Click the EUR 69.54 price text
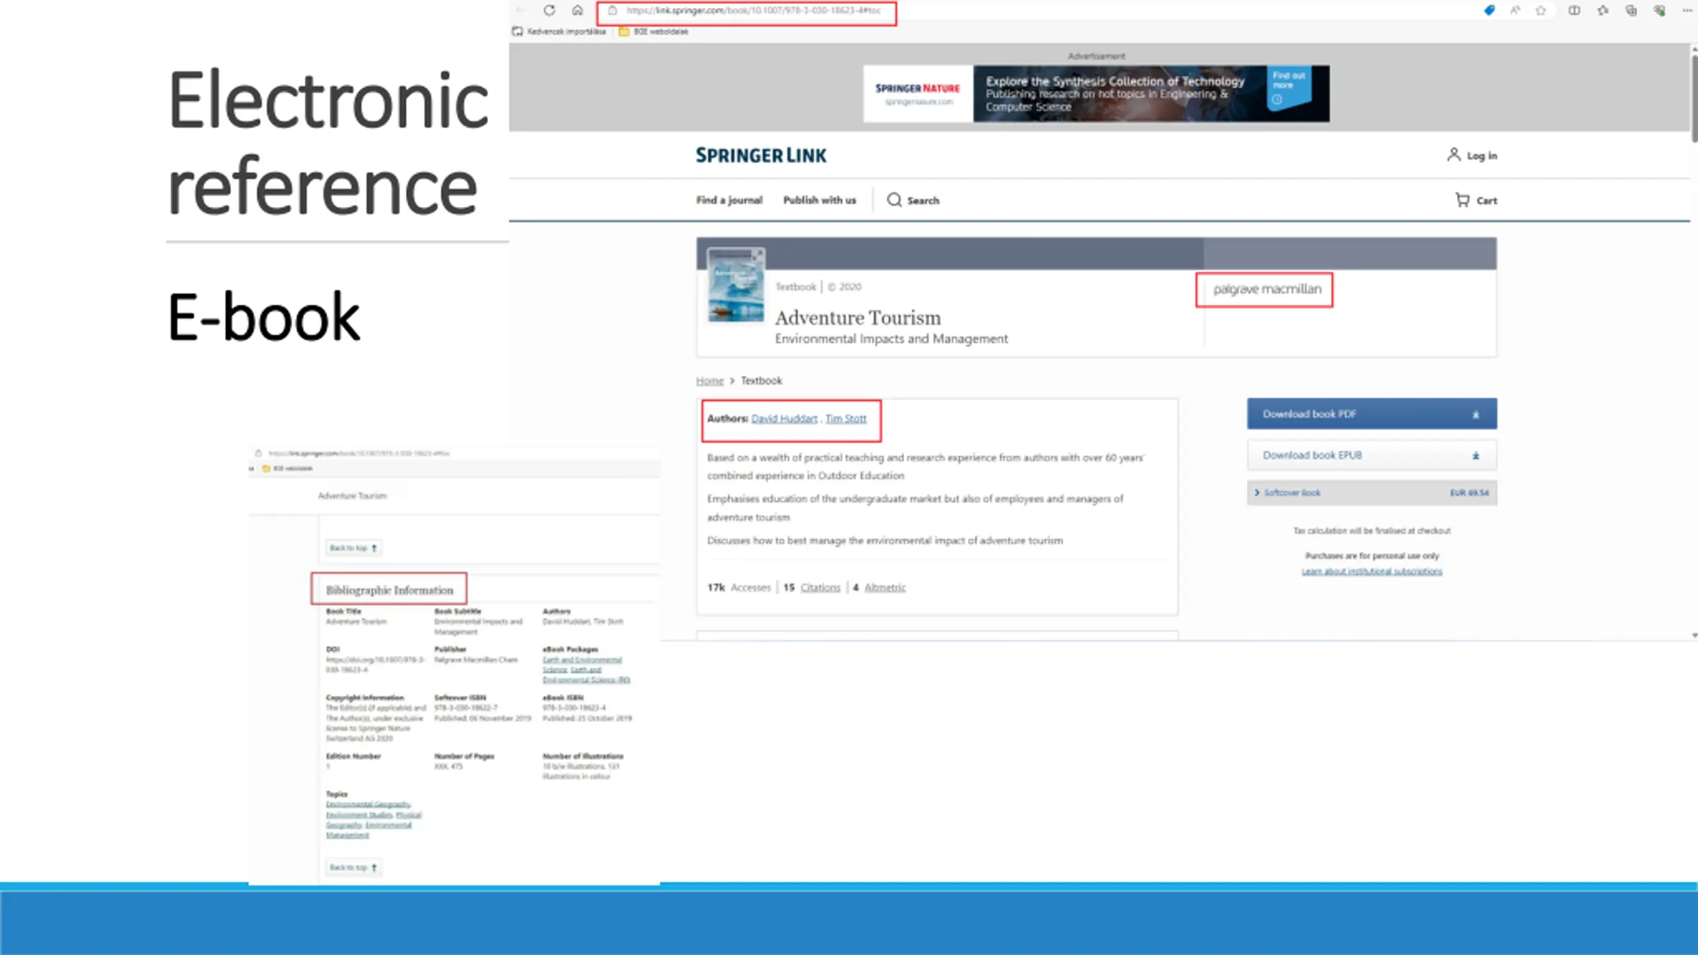The height and width of the screenshot is (955, 1698). click(1469, 493)
